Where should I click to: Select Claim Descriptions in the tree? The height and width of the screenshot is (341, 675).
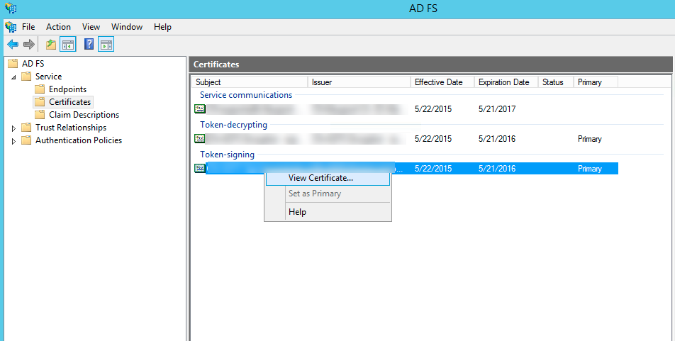[x=84, y=115]
